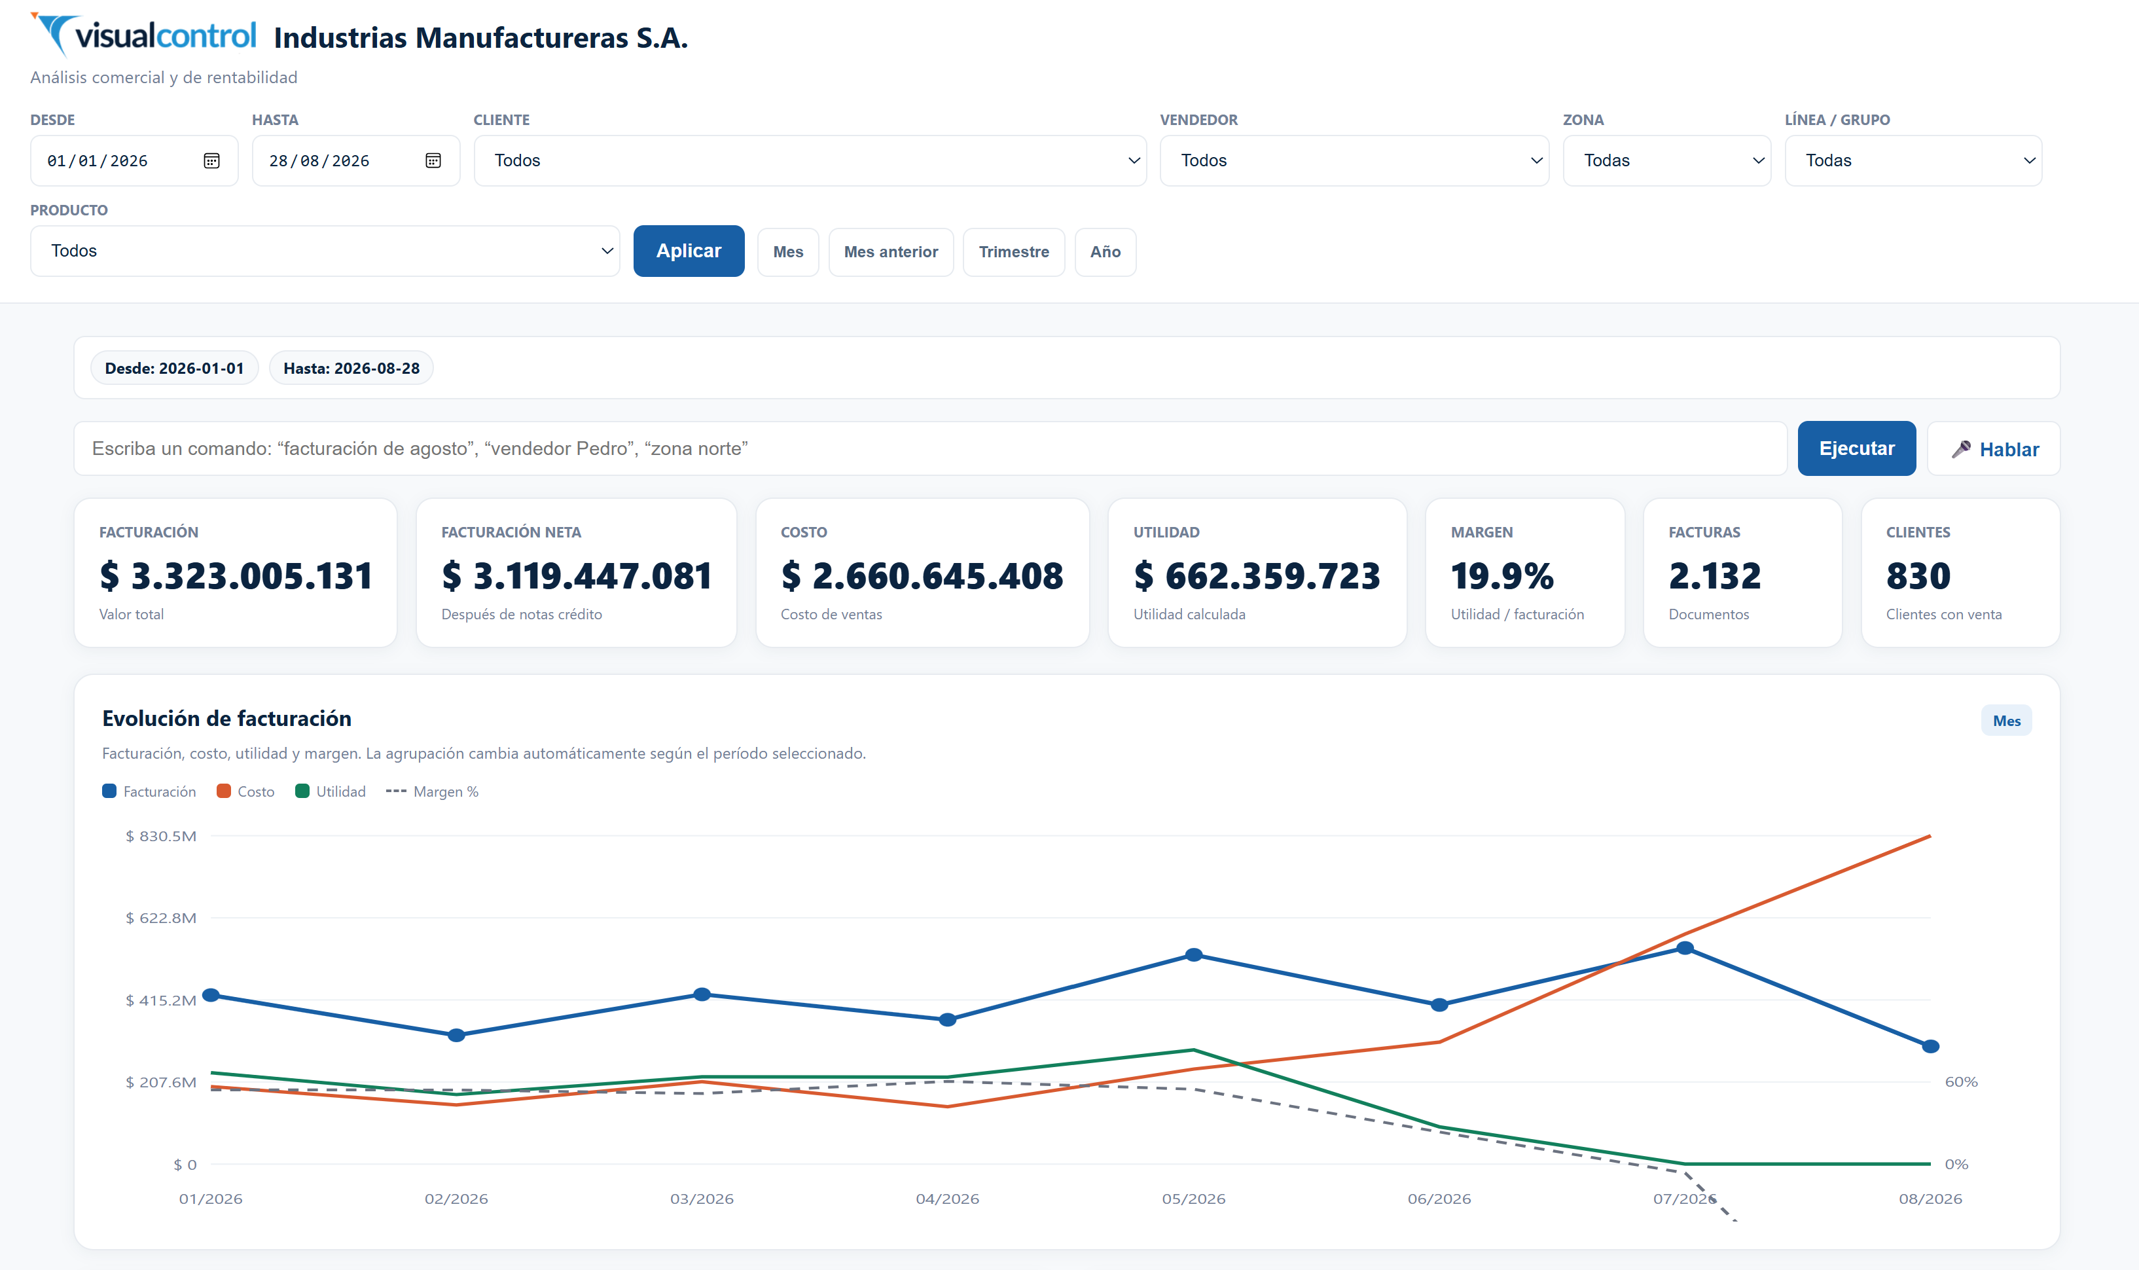The height and width of the screenshot is (1270, 2139).
Task: Click the Facturación data point for 08/2026
Action: 1931,1047
